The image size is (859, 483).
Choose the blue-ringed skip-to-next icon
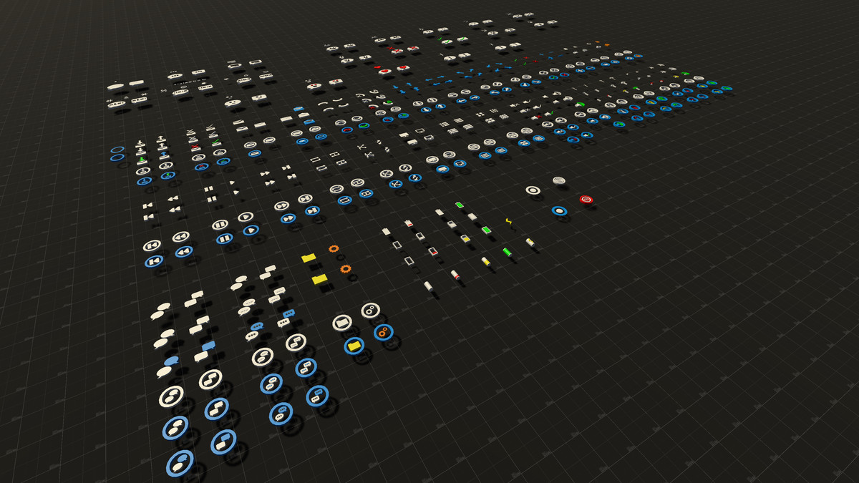(x=312, y=210)
